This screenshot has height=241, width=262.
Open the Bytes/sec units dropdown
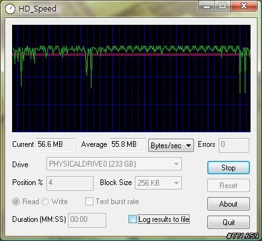click(171, 146)
